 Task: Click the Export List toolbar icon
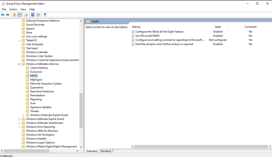click(x=26, y=15)
